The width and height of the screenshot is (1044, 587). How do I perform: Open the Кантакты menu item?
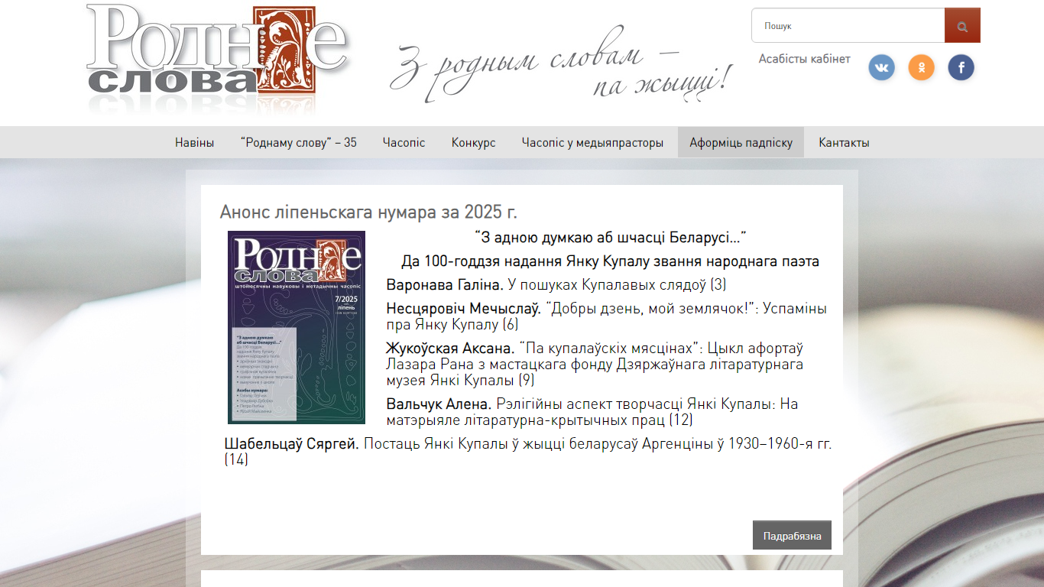[844, 143]
